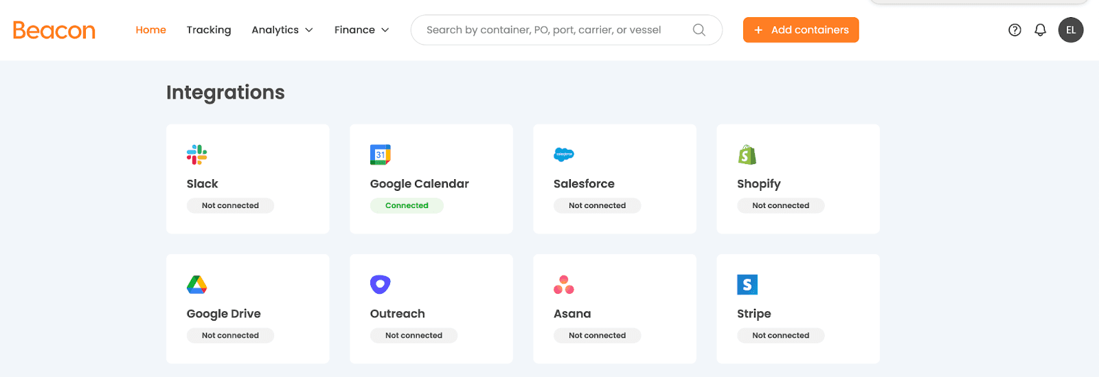Click the Add containers button
This screenshot has height=377, width=1099.
click(801, 30)
